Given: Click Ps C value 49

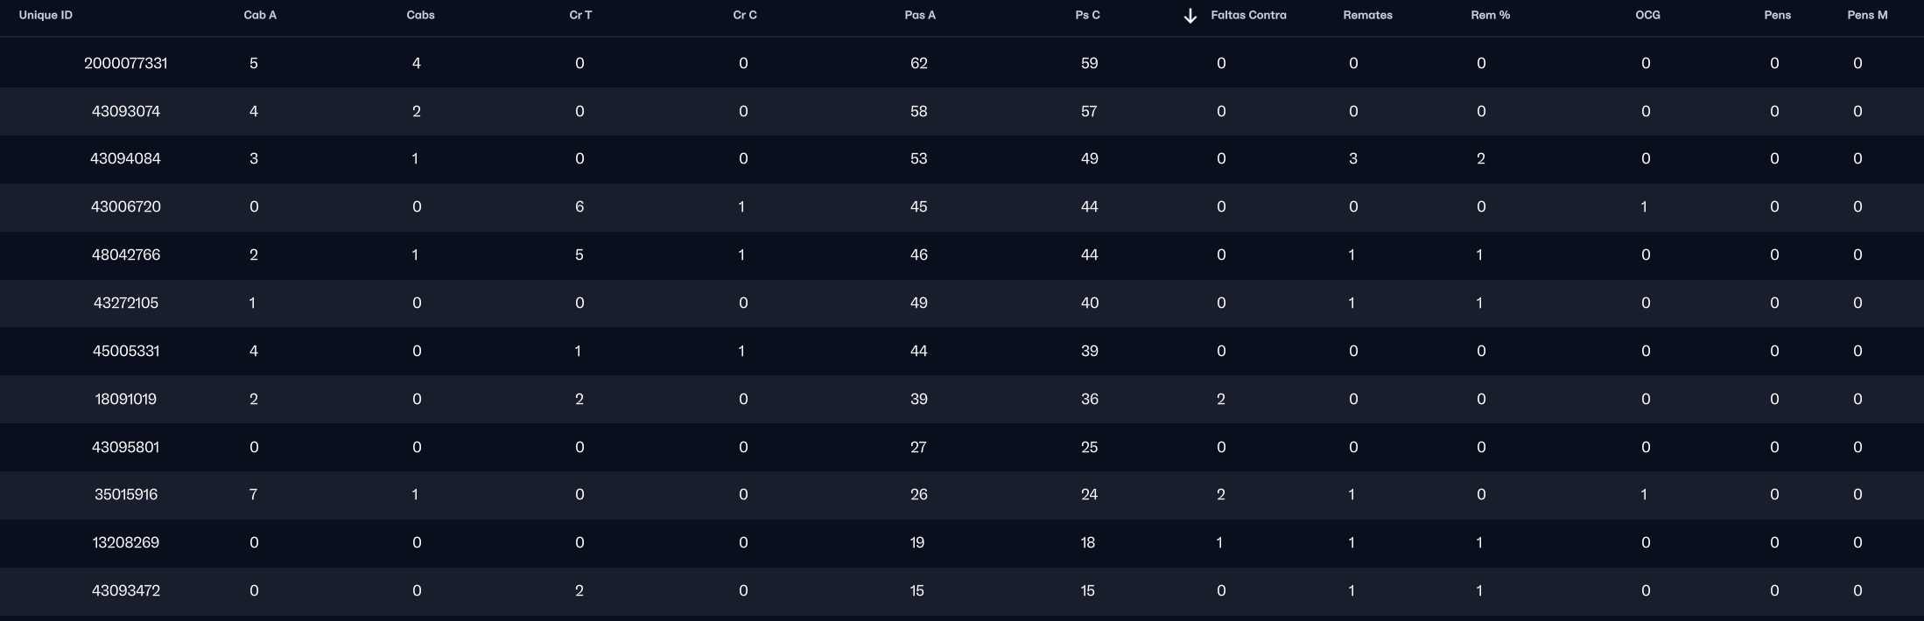Looking at the screenshot, I should (1089, 159).
